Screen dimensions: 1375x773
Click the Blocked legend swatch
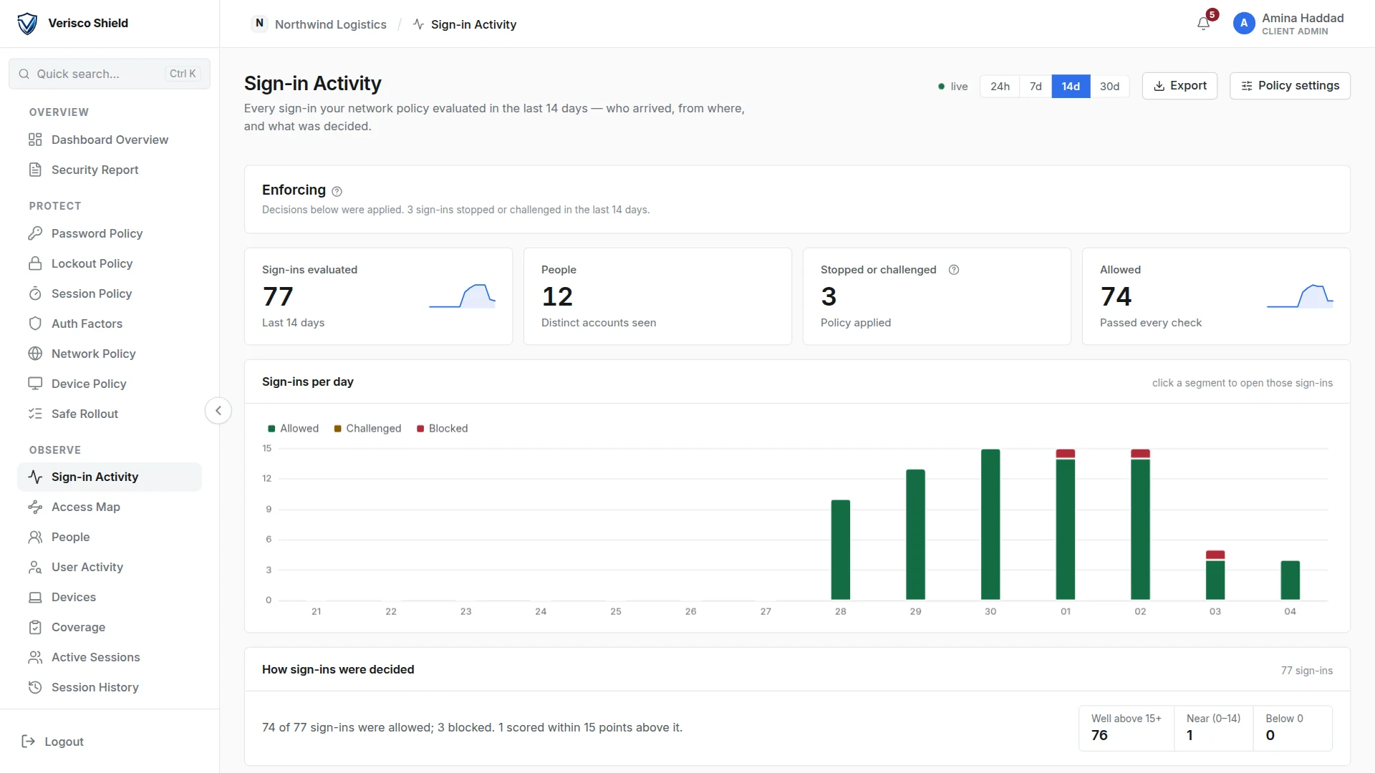coord(420,429)
